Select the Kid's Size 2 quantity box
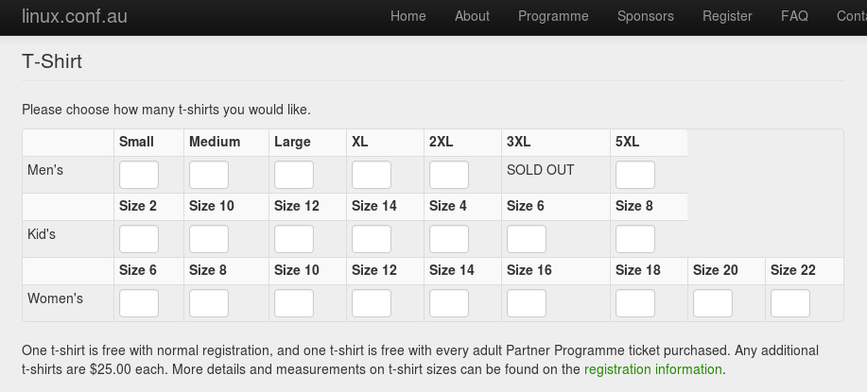This screenshot has height=392, width=867. pos(139,239)
